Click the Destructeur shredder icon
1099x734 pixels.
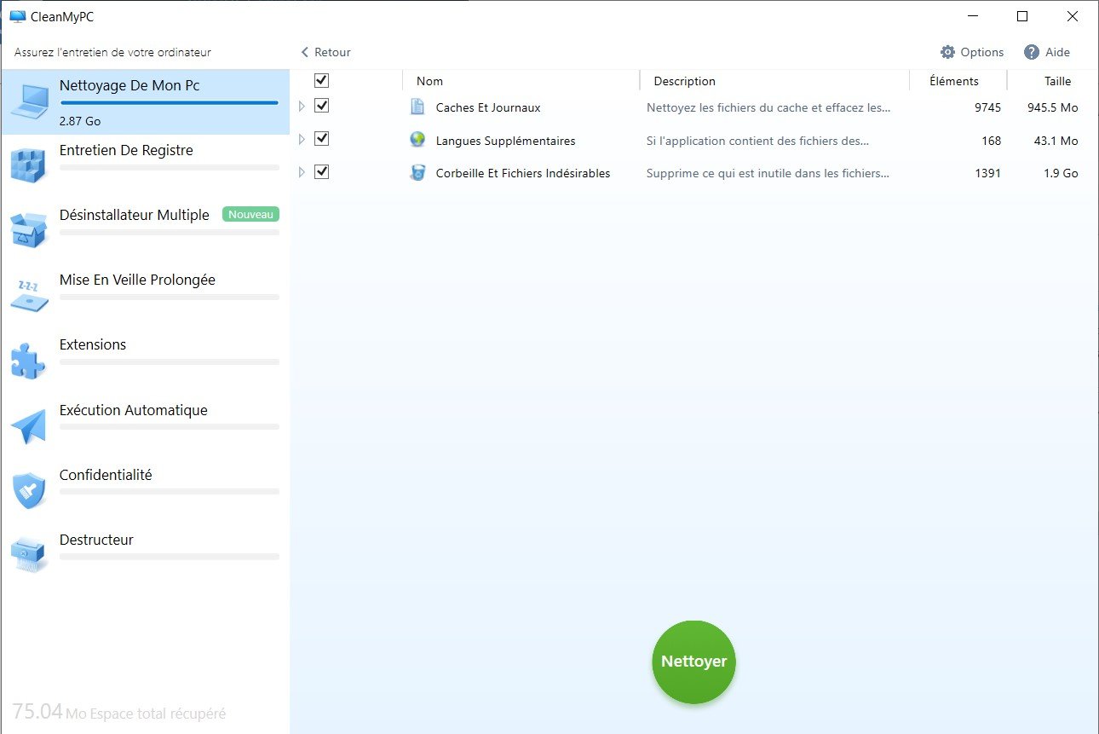[29, 556]
